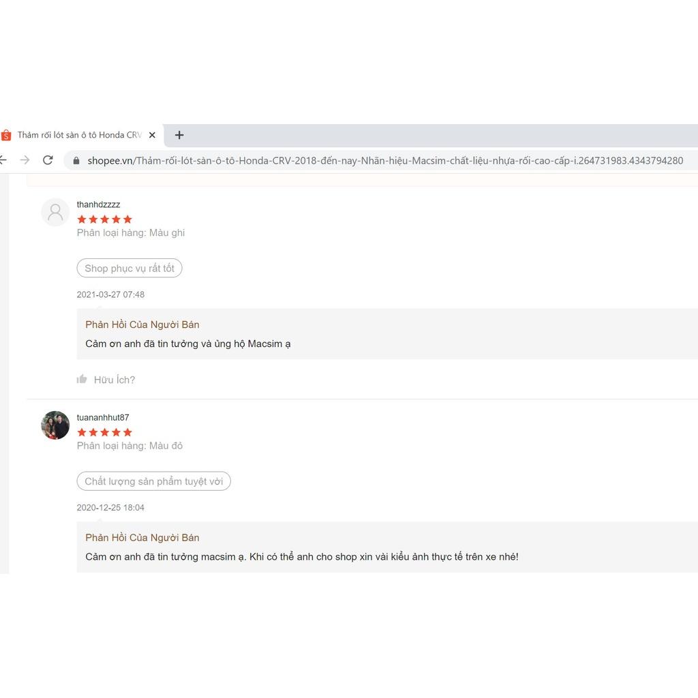Click first 'Phản Hồi Của Người Bán' heading
This screenshot has width=698, height=698.
[x=142, y=324]
